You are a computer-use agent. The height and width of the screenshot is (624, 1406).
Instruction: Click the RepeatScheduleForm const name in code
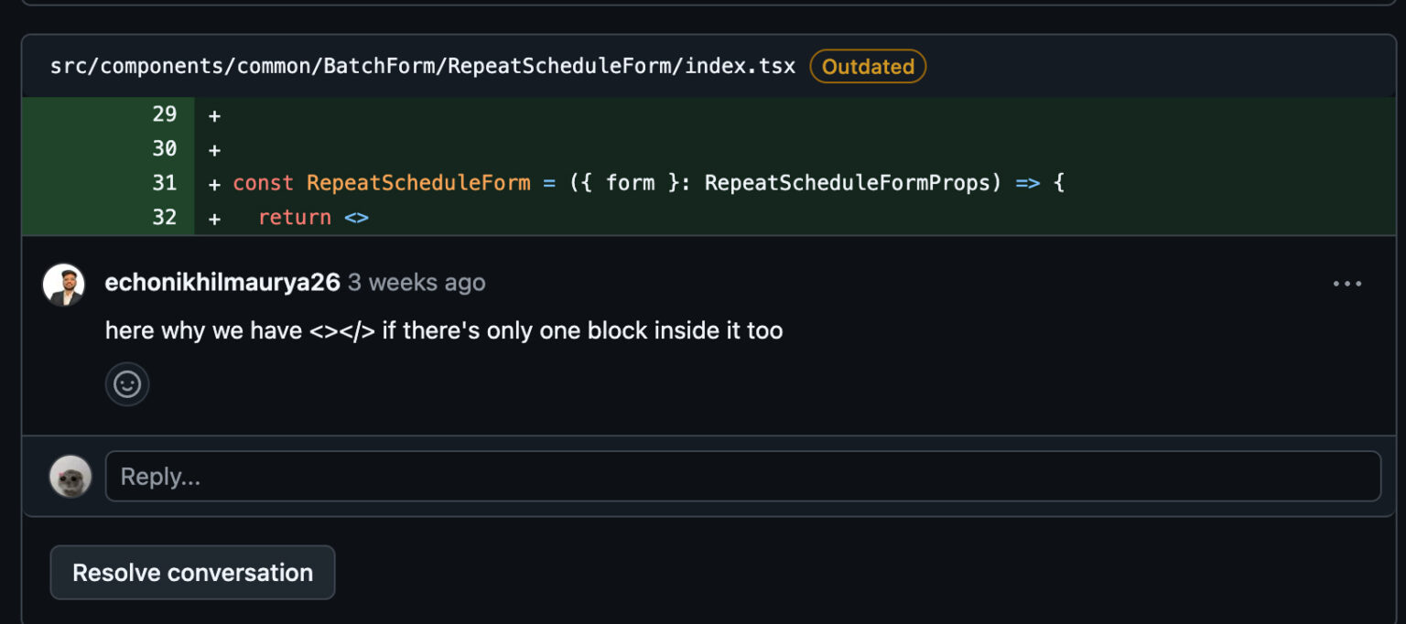418,183
